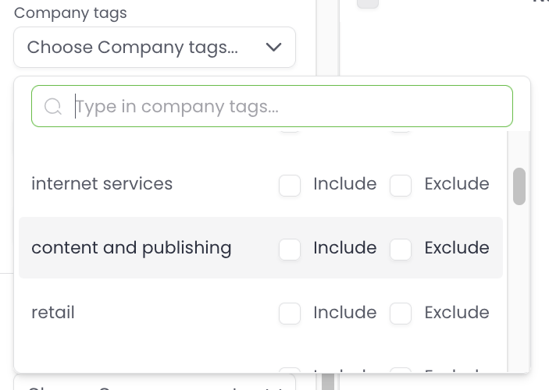Select the retail tag row
Screen dimensions: 549x390
(x=53, y=313)
